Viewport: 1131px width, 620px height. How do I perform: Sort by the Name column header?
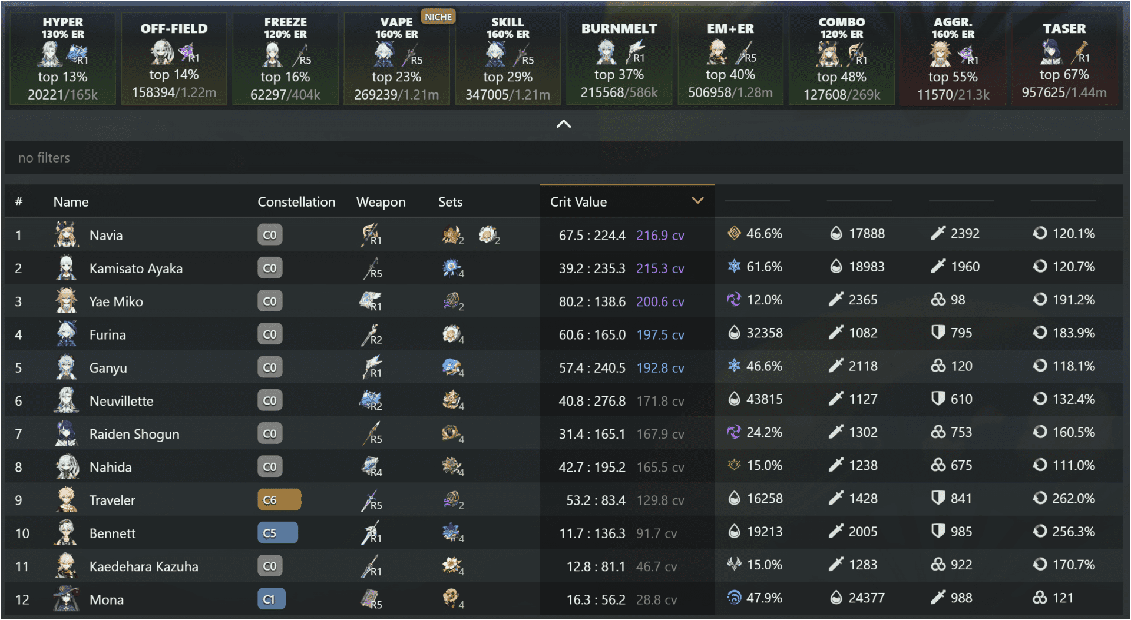[x=71, y=202]
